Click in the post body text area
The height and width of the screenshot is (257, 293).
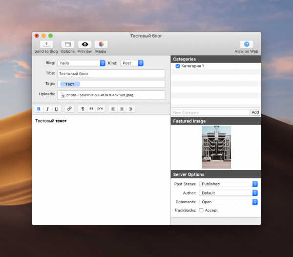[x=101, y=170]
